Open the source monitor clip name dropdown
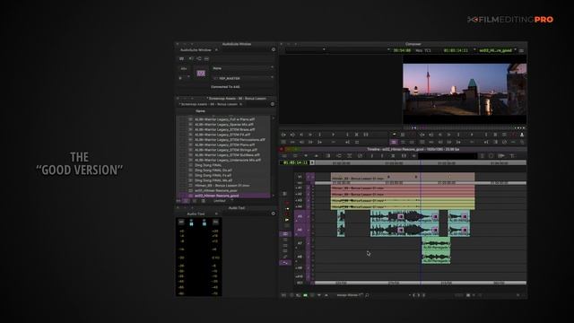Screen dimensions: 574x323 (305, 49)
